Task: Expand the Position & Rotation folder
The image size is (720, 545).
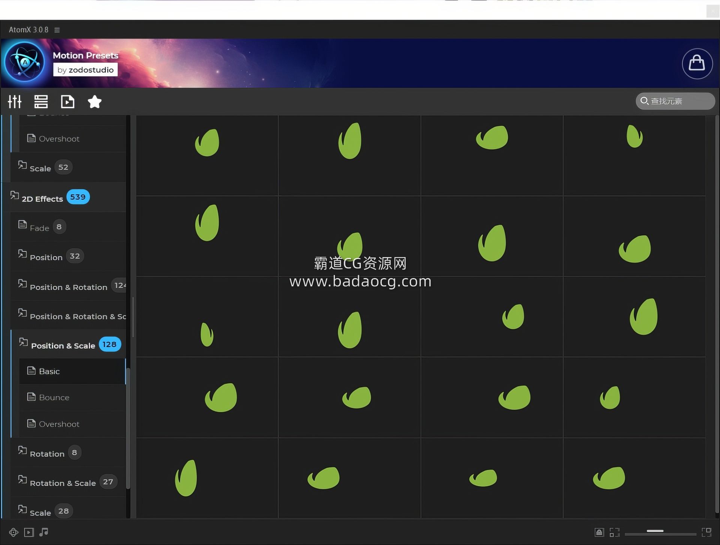Action: click(x=69, y=286)
